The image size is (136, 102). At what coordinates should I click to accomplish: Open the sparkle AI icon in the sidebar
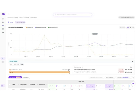3,58
